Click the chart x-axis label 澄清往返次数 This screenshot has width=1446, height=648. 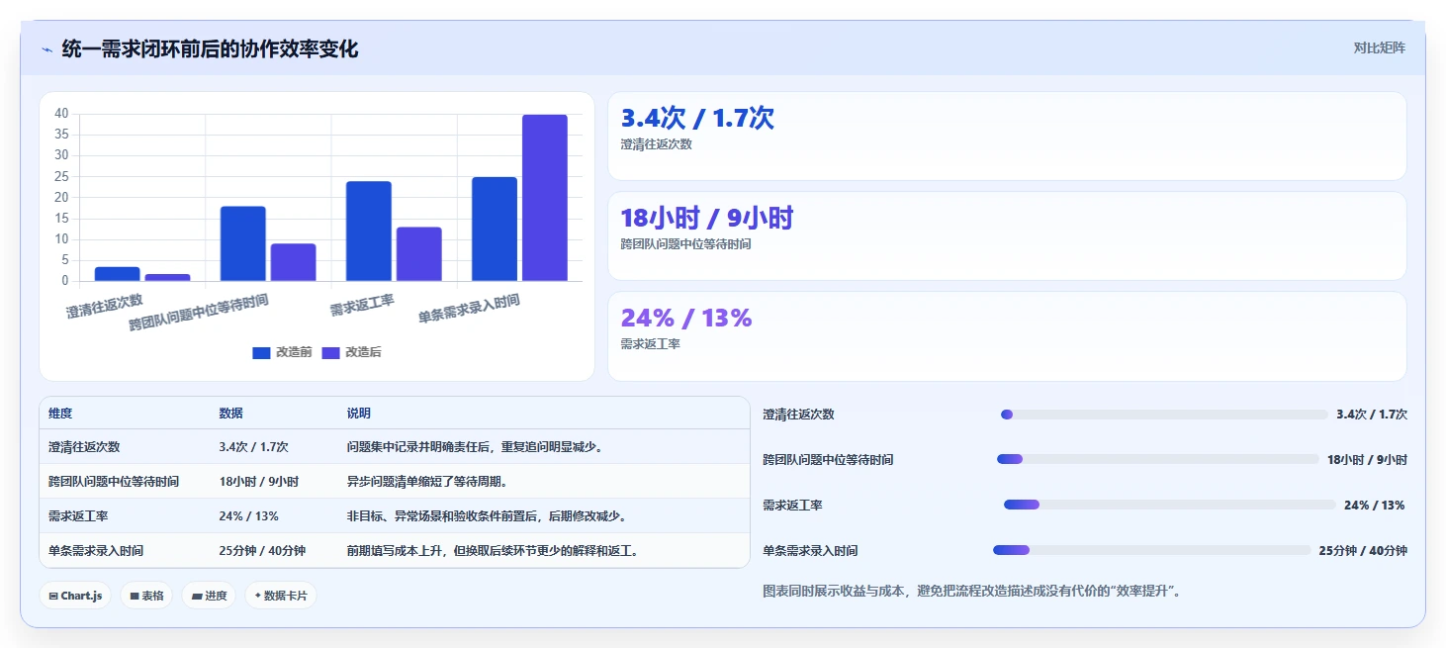coord(105,306)
